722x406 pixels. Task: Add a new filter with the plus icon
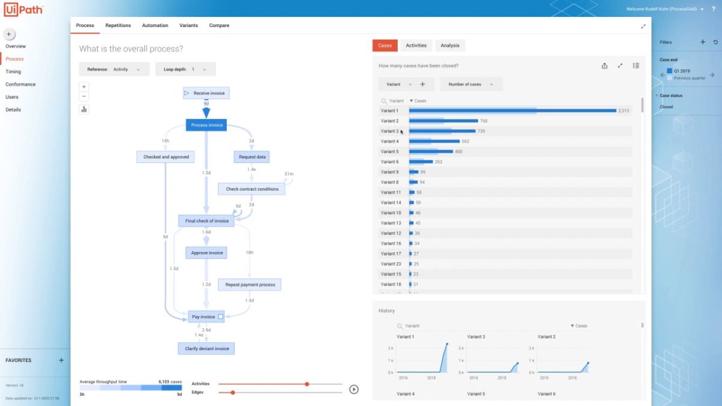pos(702,42)
